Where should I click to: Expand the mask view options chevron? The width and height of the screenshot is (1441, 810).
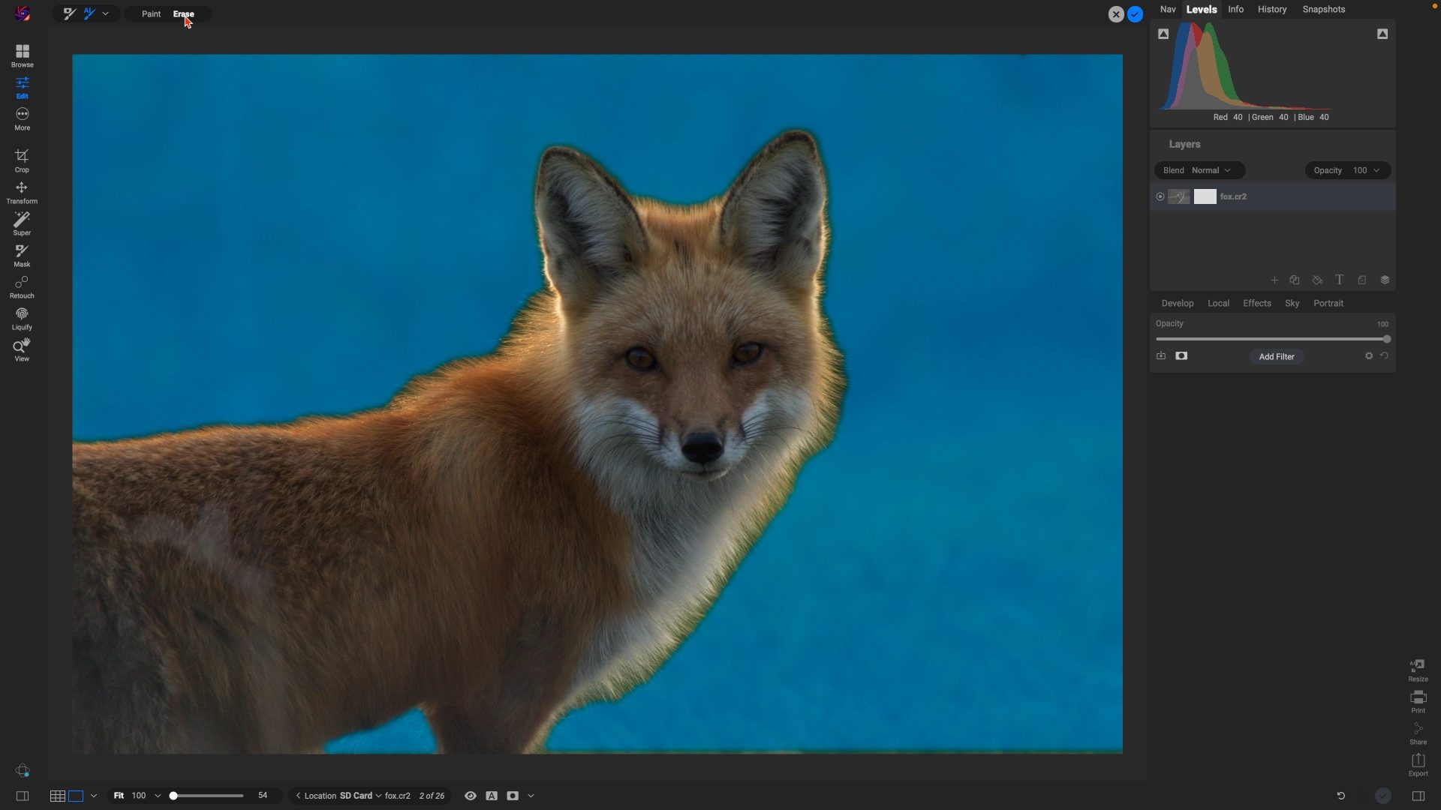coord(531,796)
